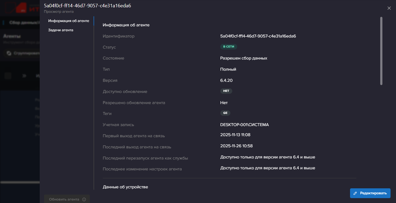
Task: Click the vertical scrollbar of agent details
Action: [x=381, y=51]
